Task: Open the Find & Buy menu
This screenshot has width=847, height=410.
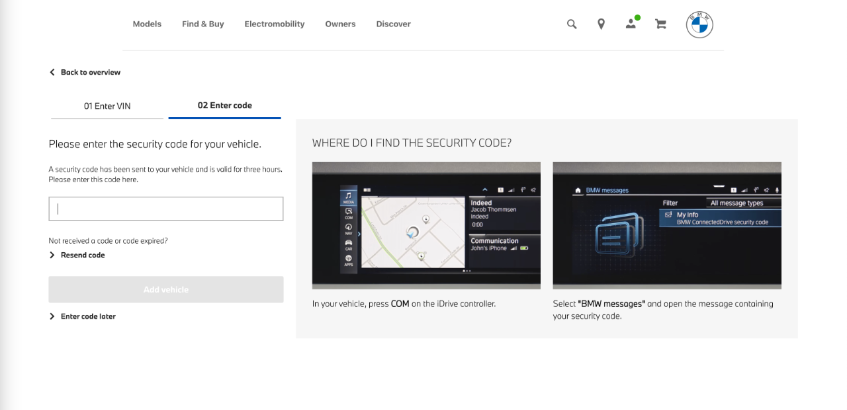Action: tap(202, 24)
